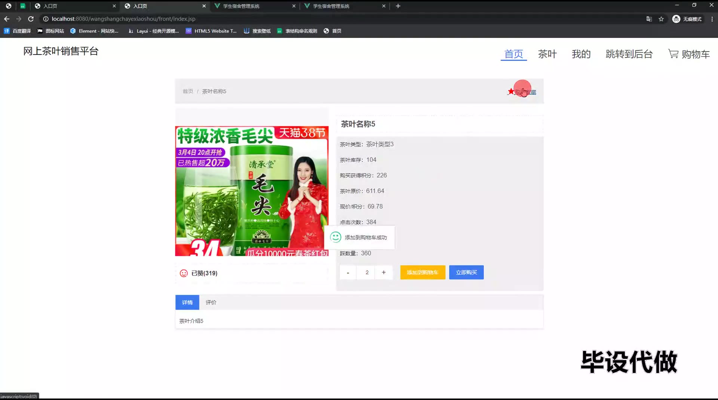This screenshot has height=400, width=718.
Task: Click the quantity input field showing 2
Action: tap(366, 272)
